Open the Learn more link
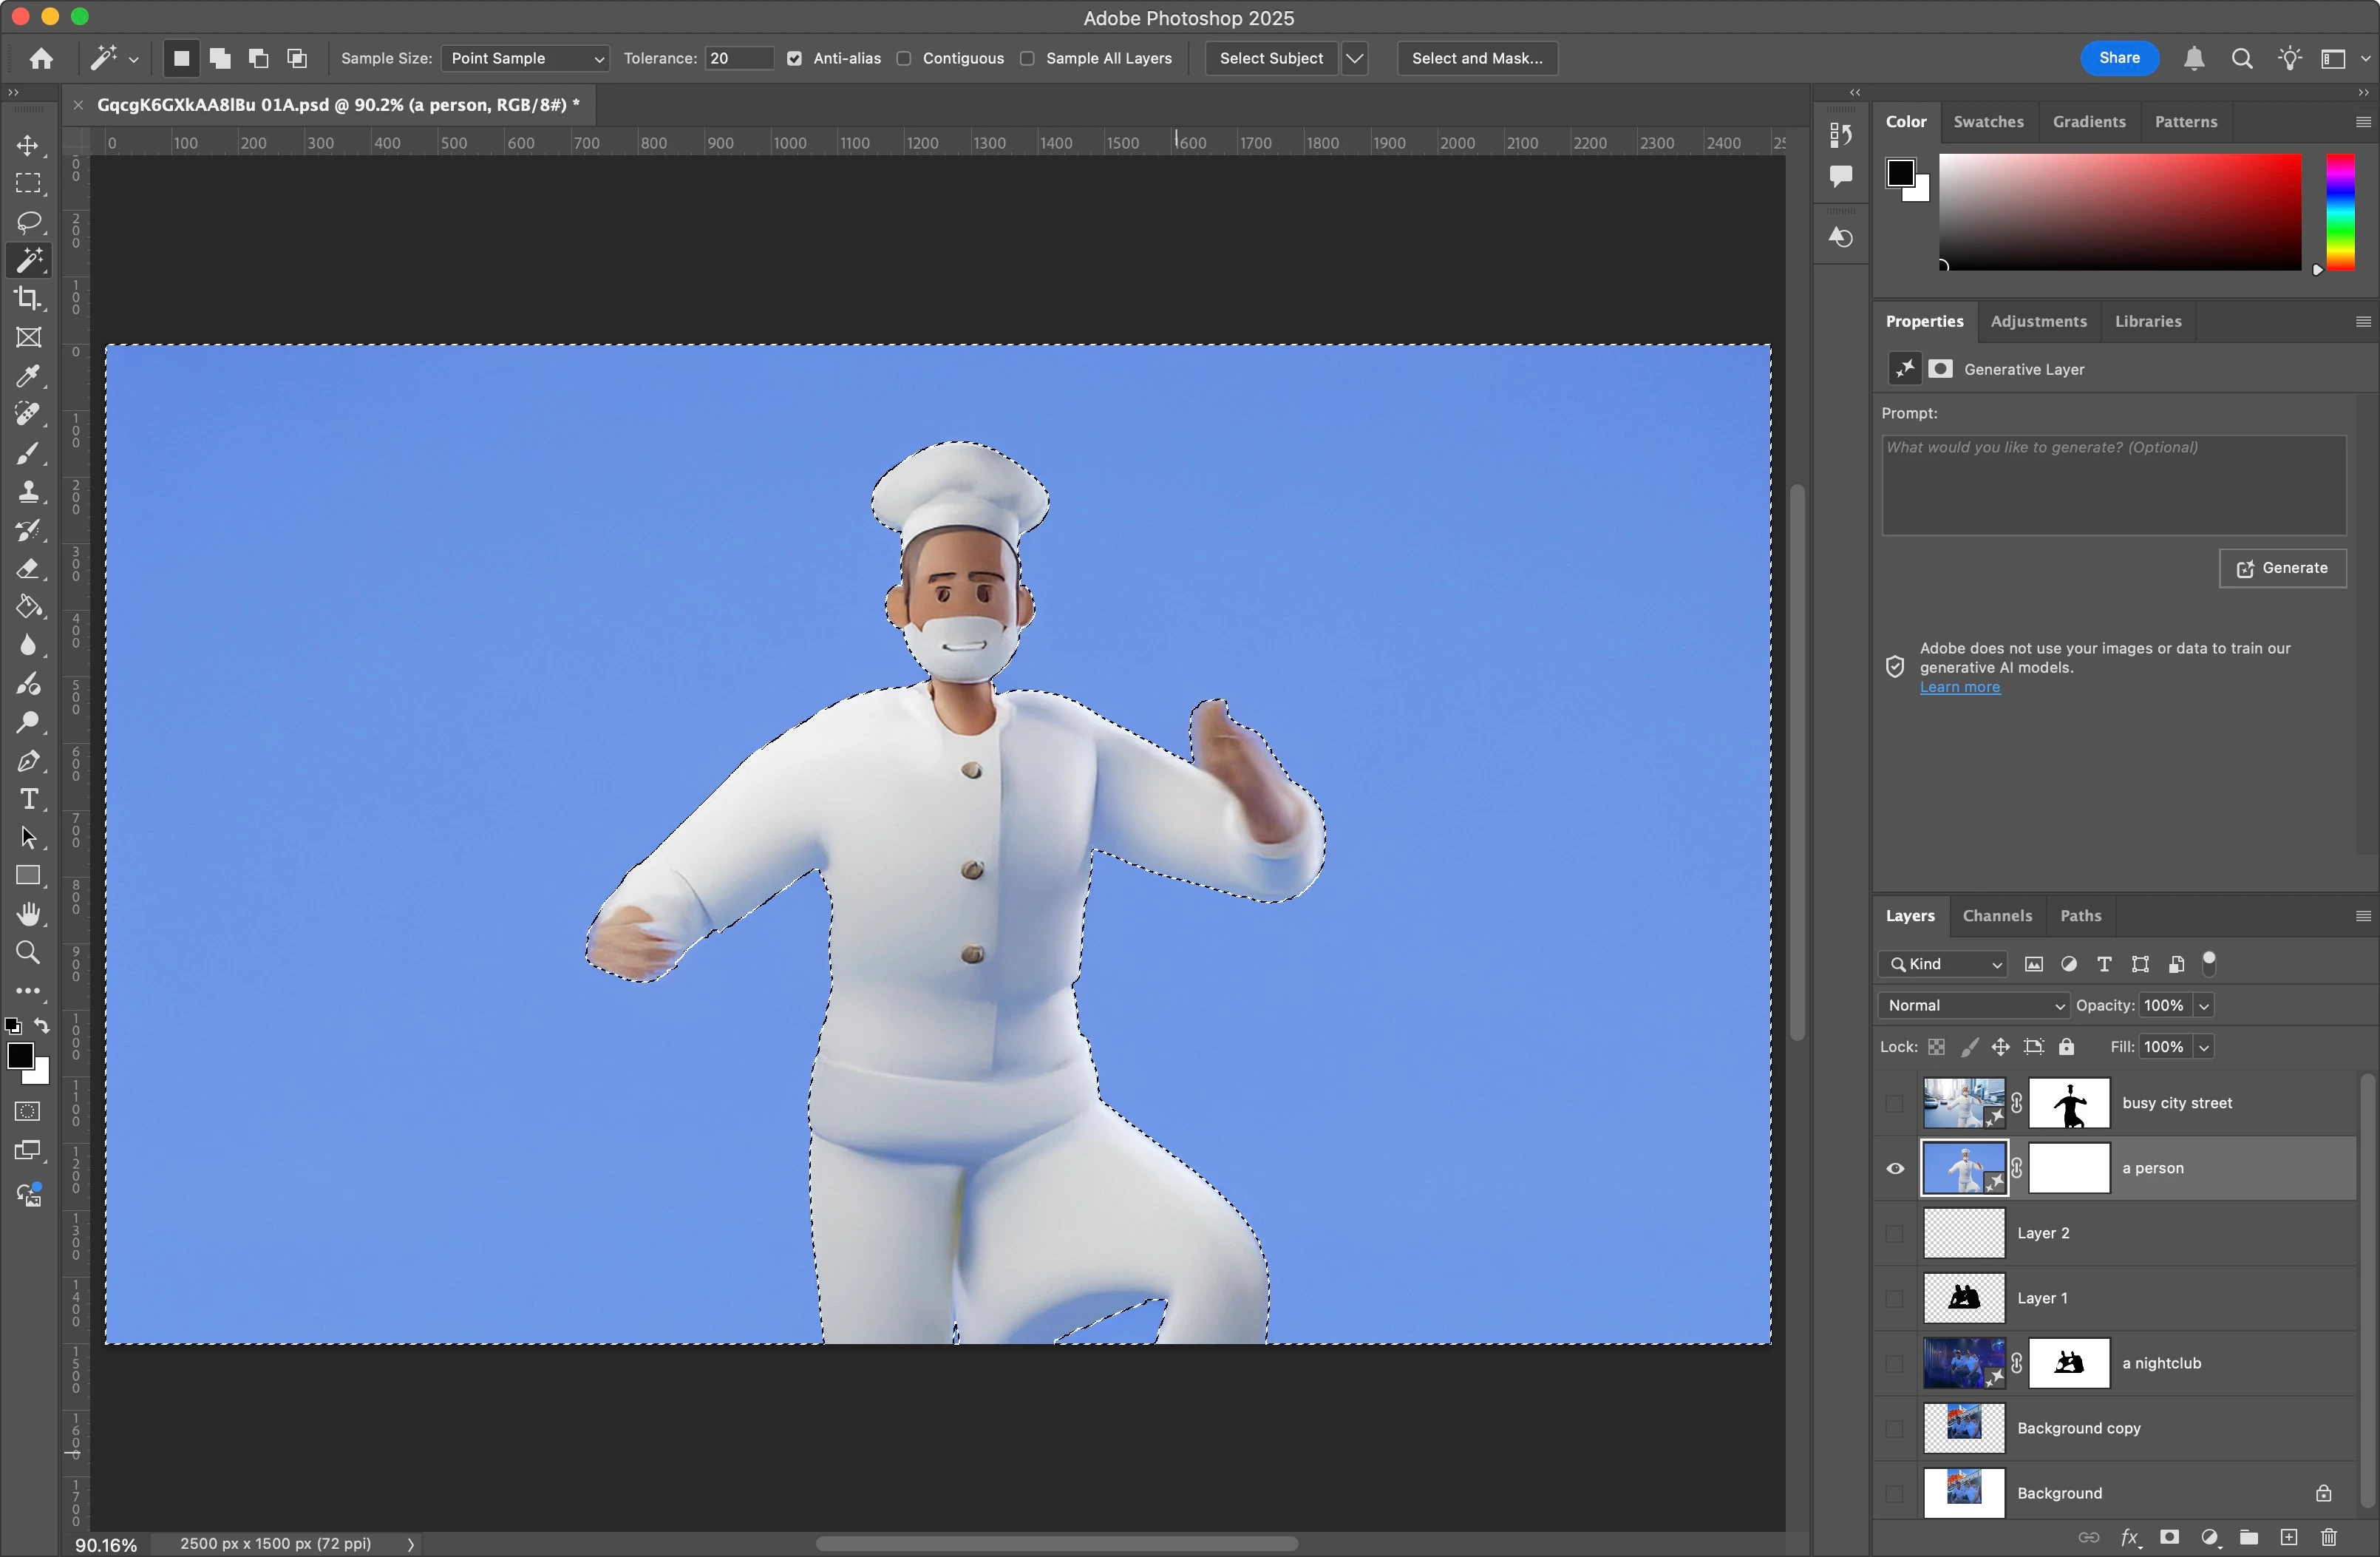Image resolution: width=2380 pixels, height=1557 pixels. (x=1959, y=687)
